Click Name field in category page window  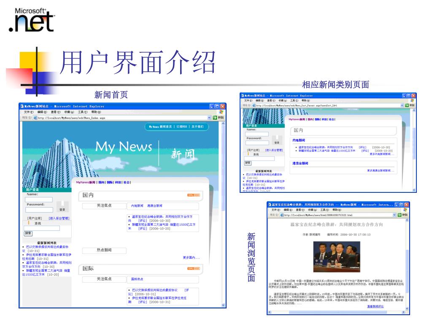257,134
